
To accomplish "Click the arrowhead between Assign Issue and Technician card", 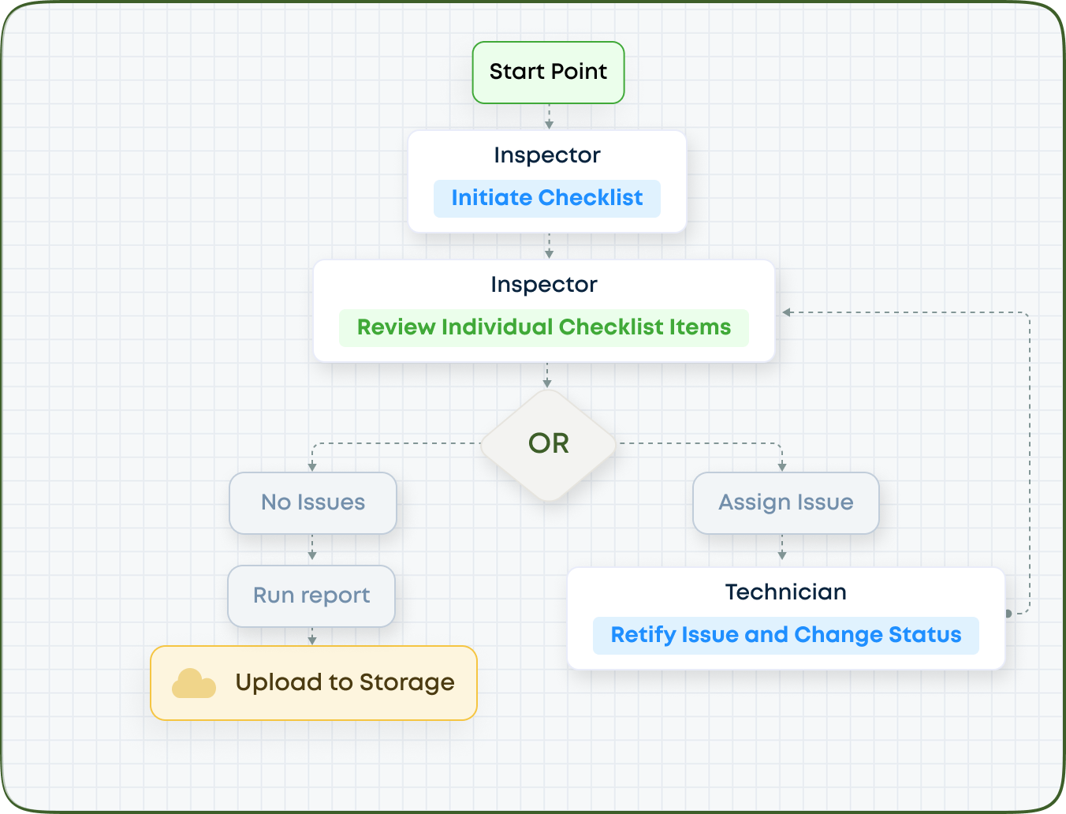I will [x=782, y=555].
